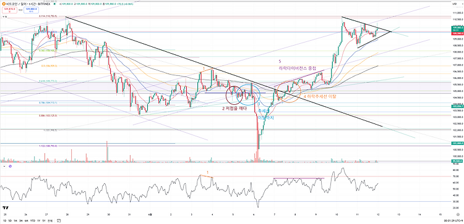This screenshot has height=224, width=464.
Task: Select the 1Y time range
Action: (39, 221)
